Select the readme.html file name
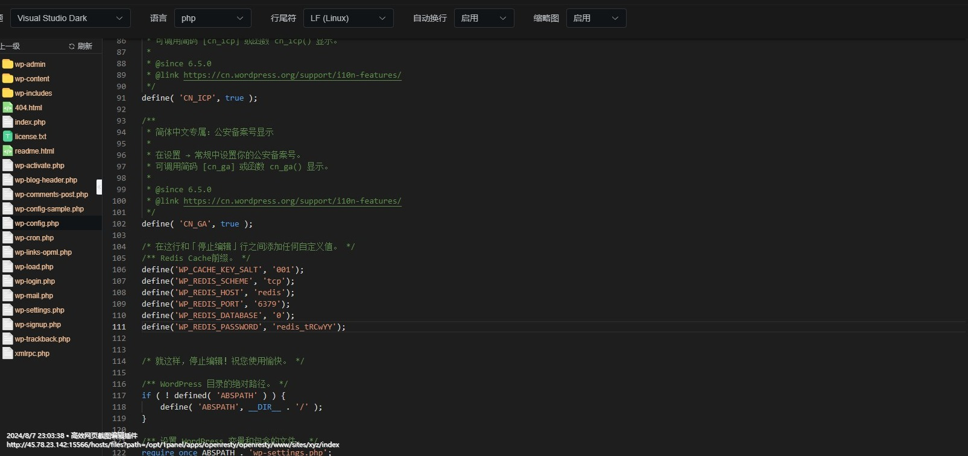 pos(34,151)
